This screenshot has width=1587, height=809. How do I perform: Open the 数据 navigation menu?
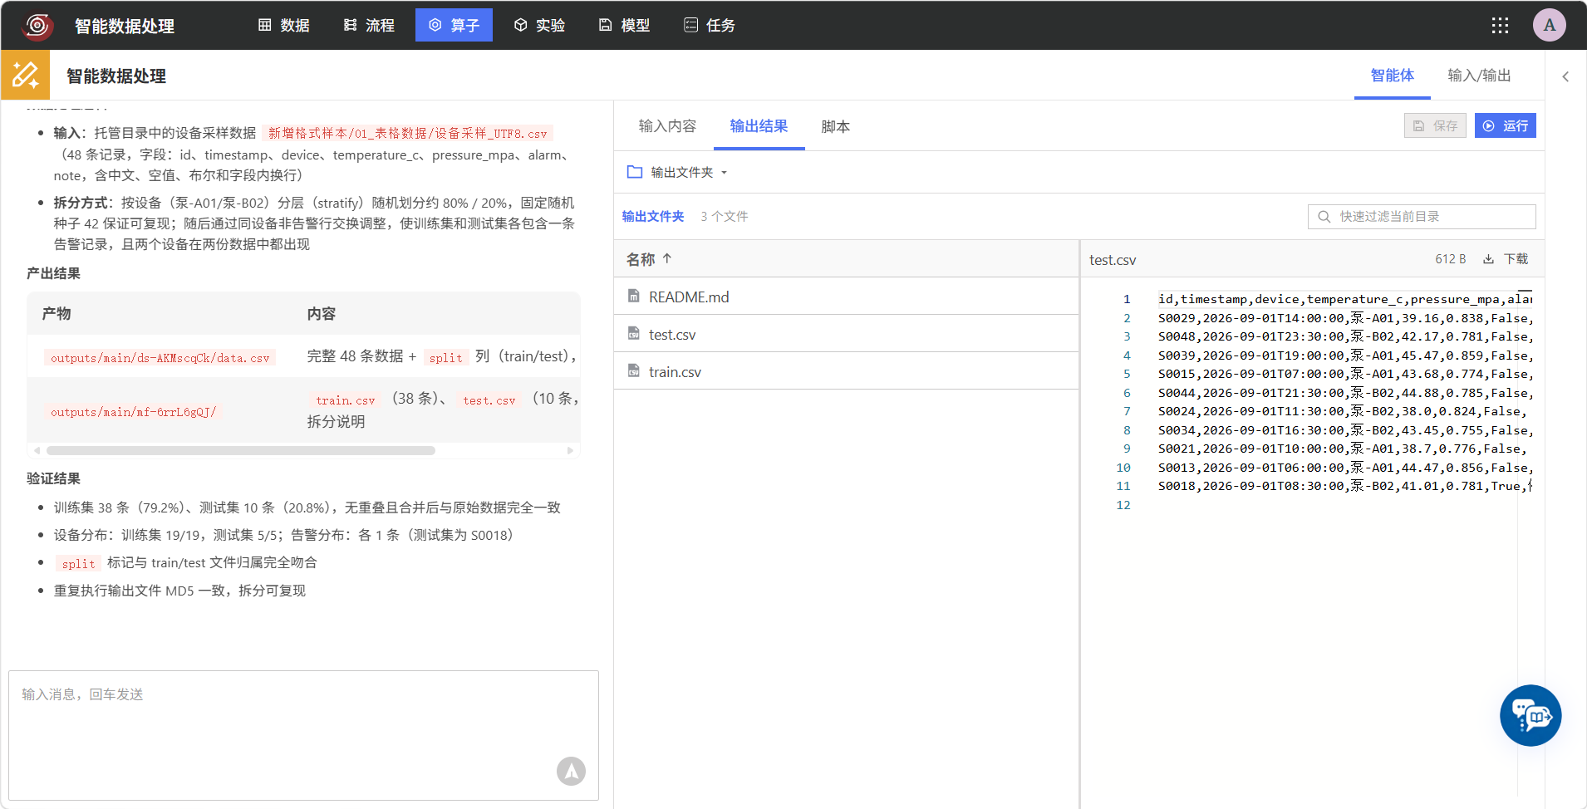tap(284, 25)
